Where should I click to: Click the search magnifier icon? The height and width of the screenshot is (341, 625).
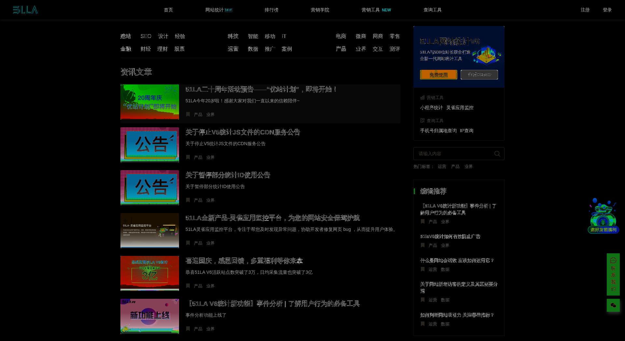(x=497, y=154)
